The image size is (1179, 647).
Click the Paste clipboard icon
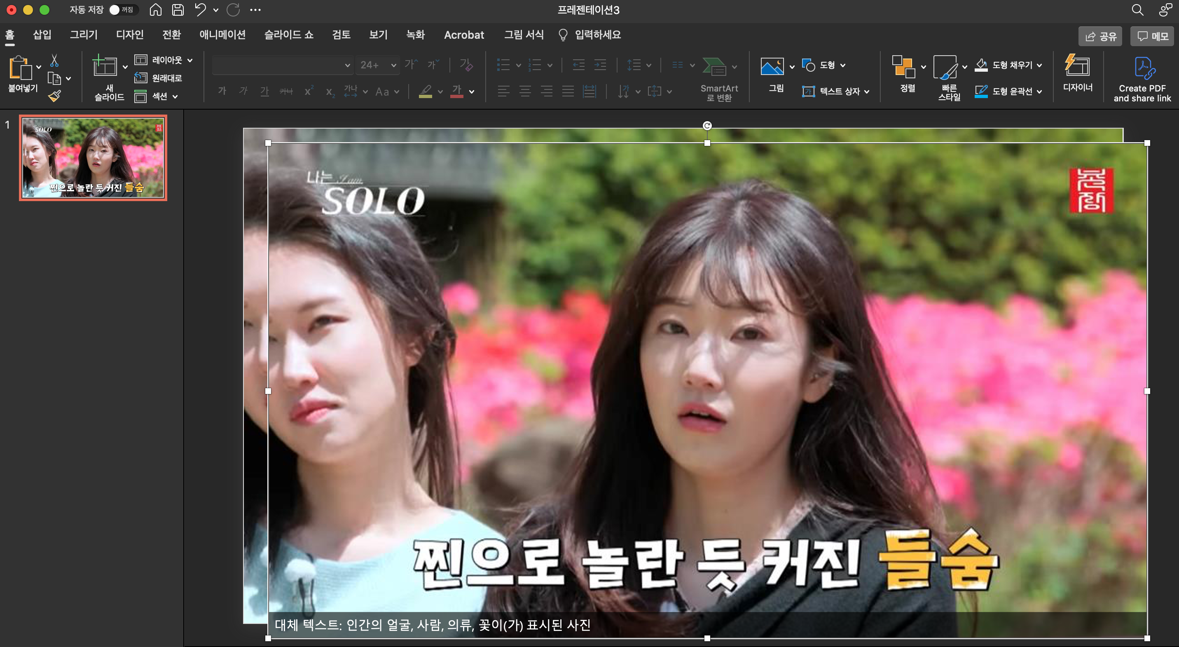20,68
